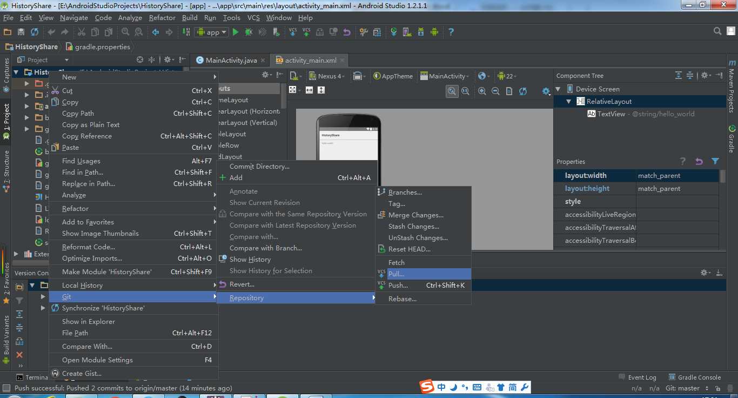Switch to the MainActivity.java tab
738x398 pixels.
click(231, 60)
